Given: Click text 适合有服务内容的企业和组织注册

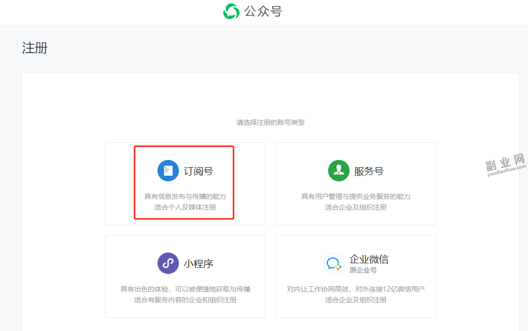Looking at the screenshot, I should click(185, 300).
